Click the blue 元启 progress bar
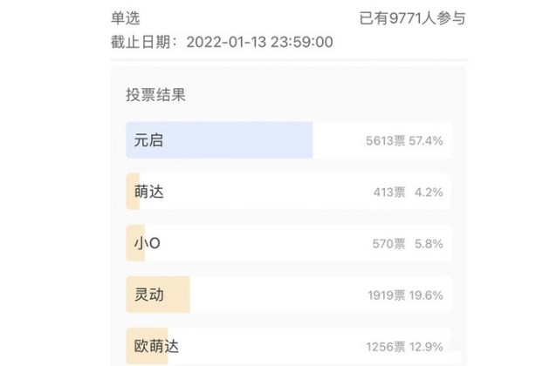 click(219, 140)
